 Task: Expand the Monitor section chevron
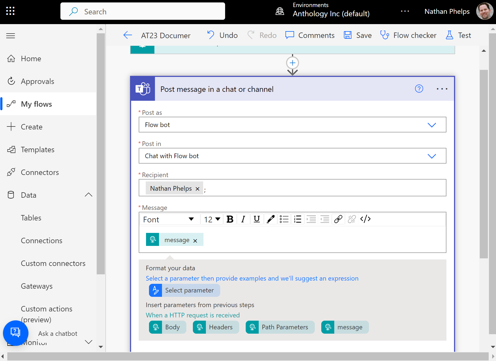[x=89, y=342]
